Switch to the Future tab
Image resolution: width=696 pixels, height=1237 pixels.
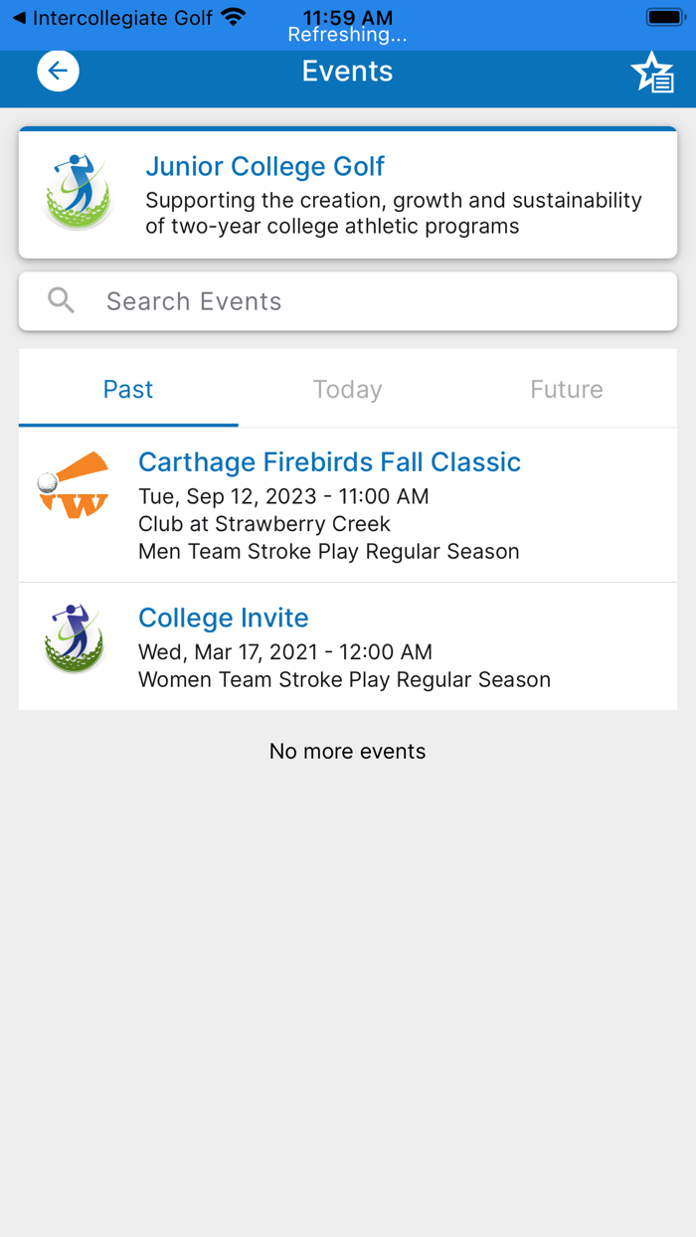[x=566, y=389]
